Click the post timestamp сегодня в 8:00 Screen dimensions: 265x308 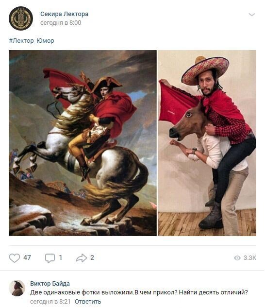click(61, 23)
